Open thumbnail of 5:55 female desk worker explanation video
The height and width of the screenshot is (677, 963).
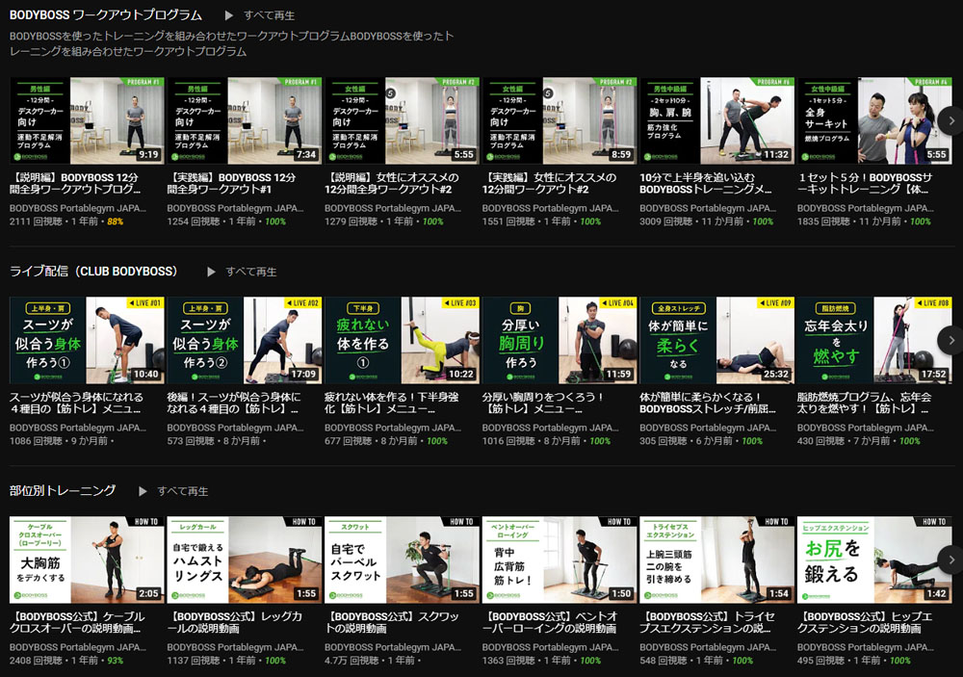coord(402,120)
